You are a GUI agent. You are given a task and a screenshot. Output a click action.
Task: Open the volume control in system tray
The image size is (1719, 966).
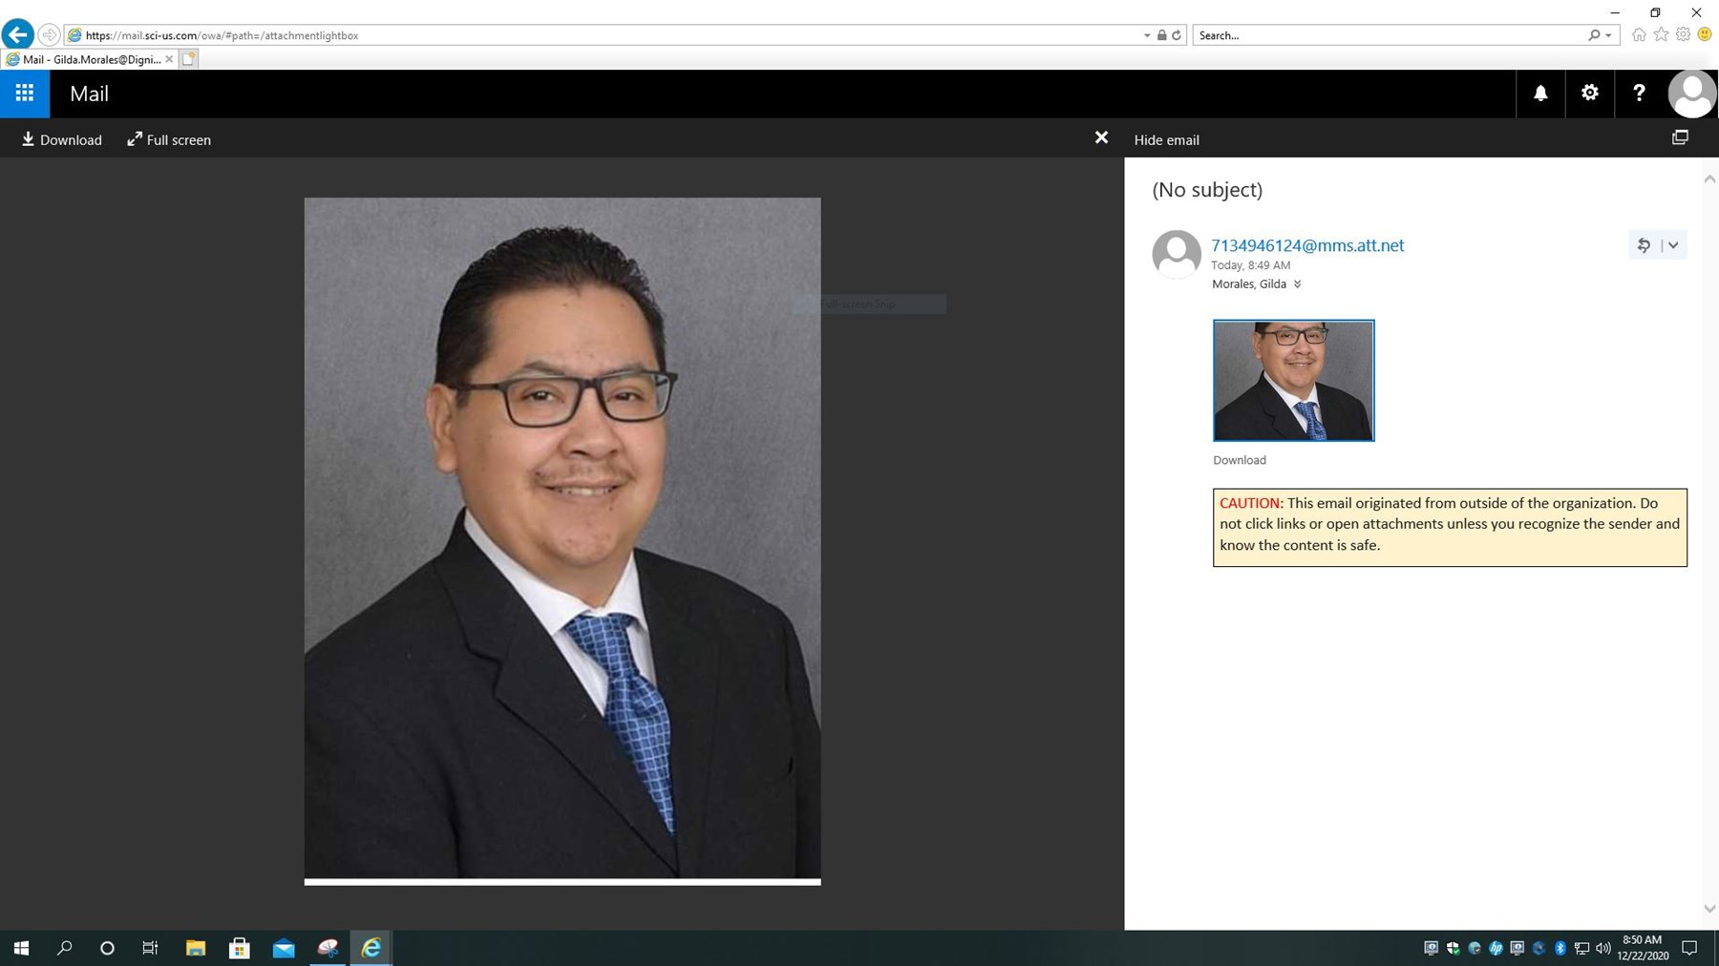1604,948
